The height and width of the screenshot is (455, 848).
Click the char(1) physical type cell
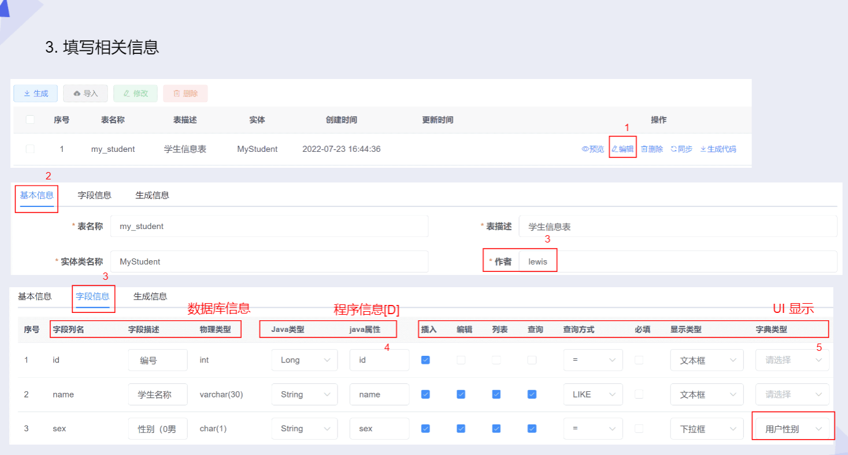tap(213, 429)
